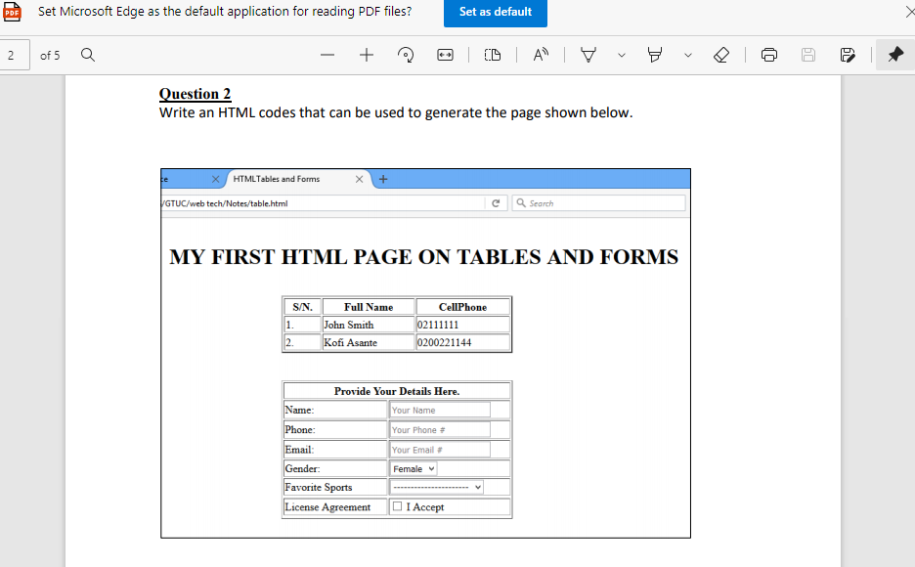Click the Save icon
This screenshot has height=567, width=915.
pyautogui.click(x=808, y=56)
